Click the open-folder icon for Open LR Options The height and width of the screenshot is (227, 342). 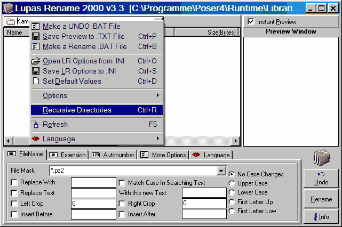[36, 61]
